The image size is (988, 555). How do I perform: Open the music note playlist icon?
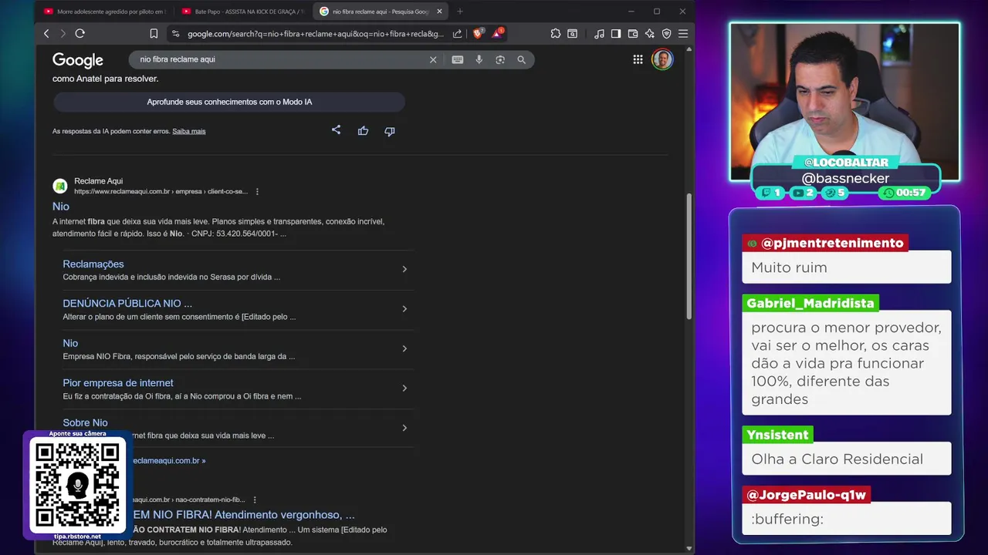tap(600, 34)
